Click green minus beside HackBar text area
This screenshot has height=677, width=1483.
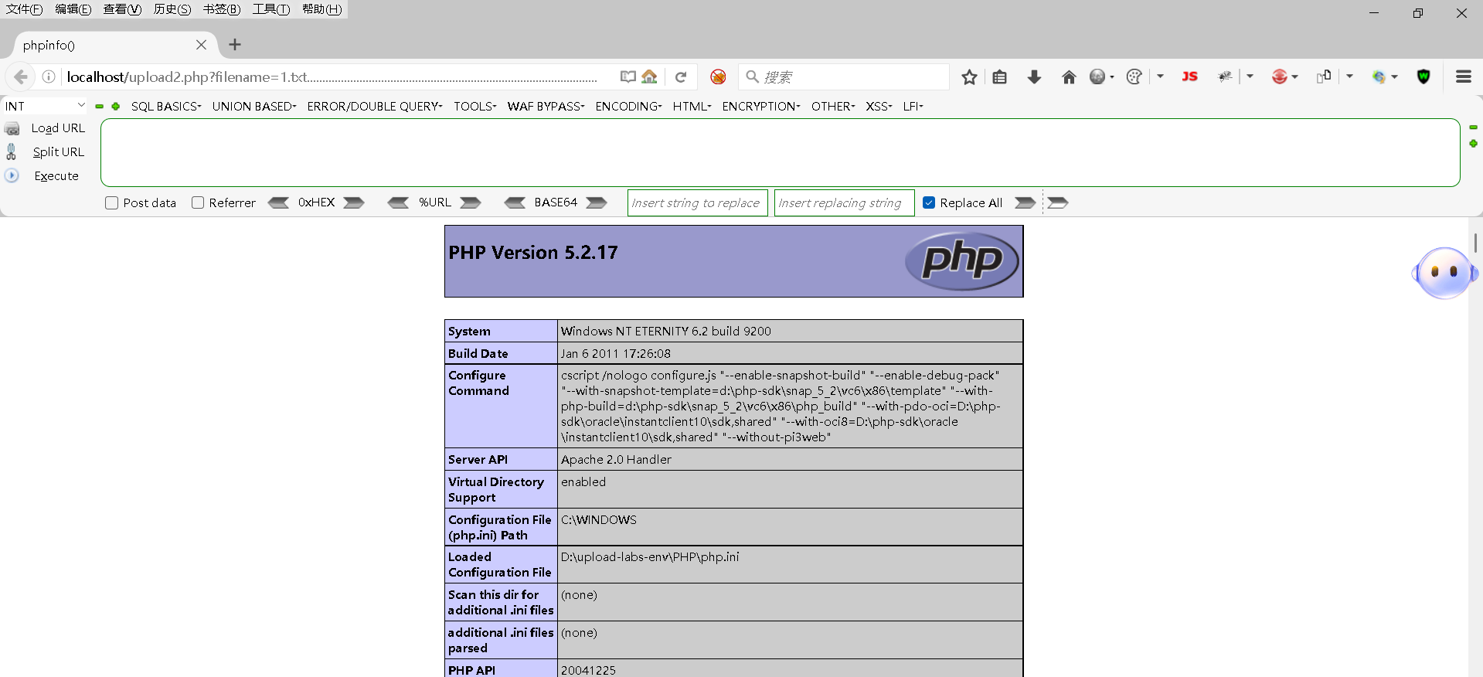[x=1473, y=127]
